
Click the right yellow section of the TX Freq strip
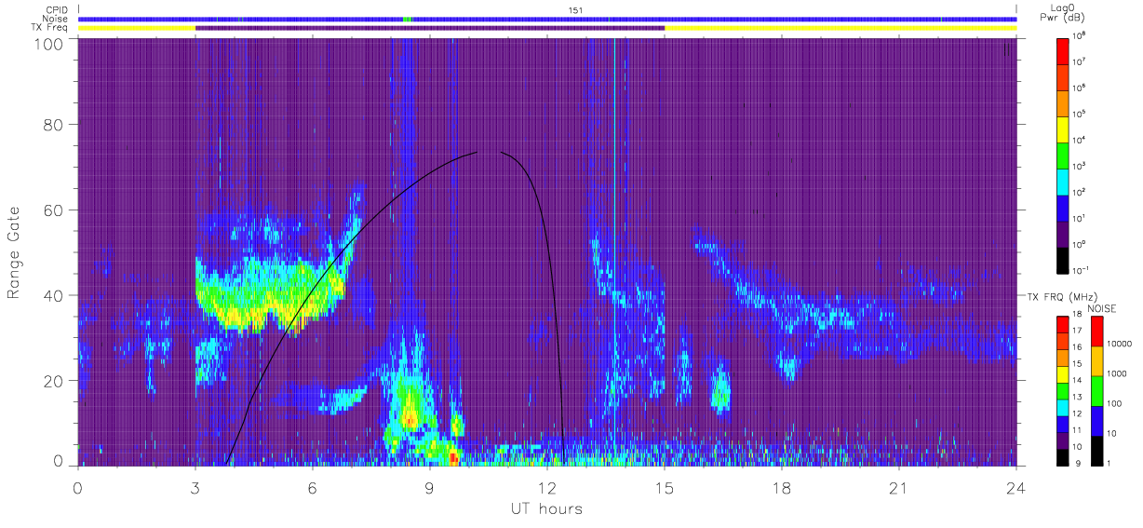point(840,28)
